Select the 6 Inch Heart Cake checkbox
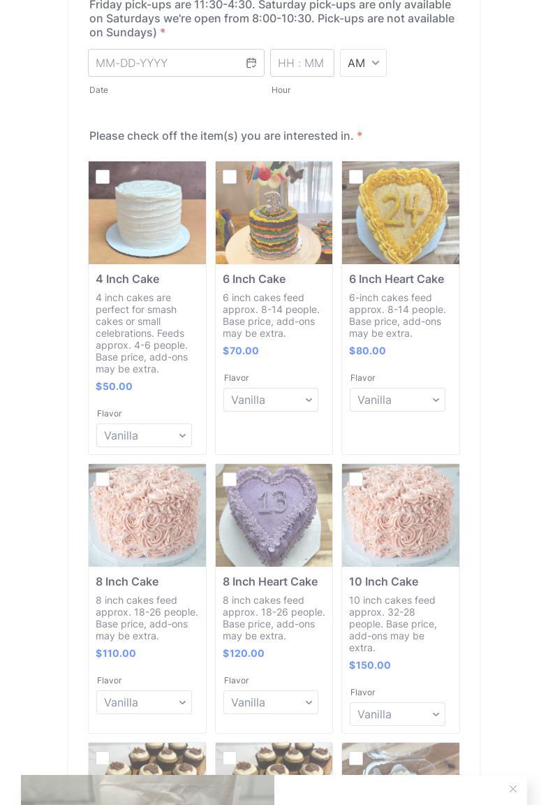This screenshot has width=548, height=805. (x=355, y=177)
